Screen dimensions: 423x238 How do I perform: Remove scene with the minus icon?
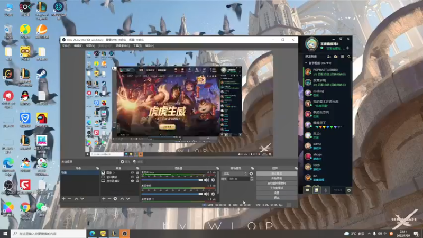tap(69, 199)
